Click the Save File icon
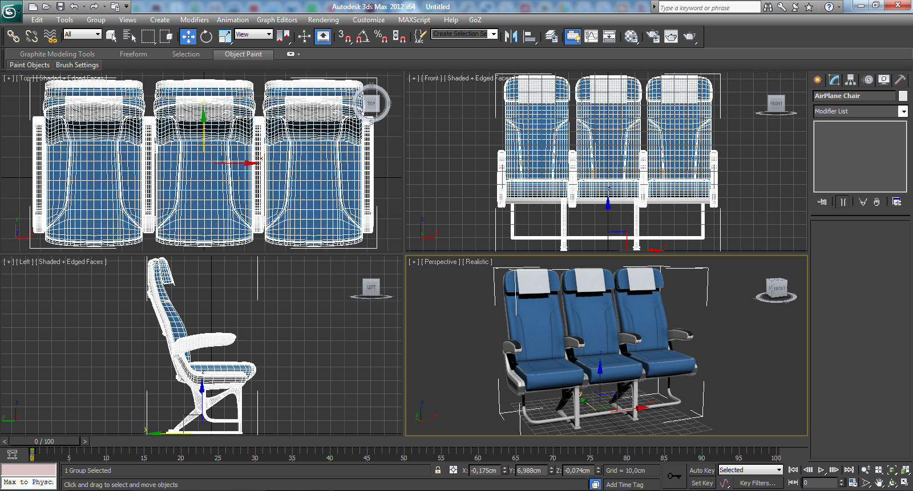This screenshot has width=913, height=491. [60, 7]
